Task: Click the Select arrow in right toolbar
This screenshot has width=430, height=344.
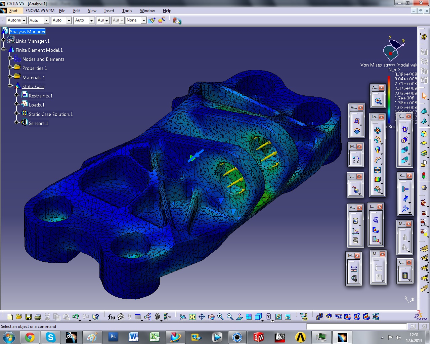Action: click(424, 96)
